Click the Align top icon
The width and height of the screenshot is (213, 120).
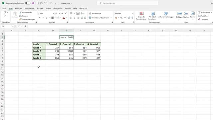(x=71, y=13)
